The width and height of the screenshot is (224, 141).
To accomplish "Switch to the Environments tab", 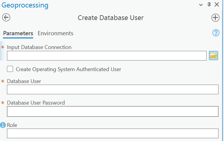I will click(x=55, y=33).
